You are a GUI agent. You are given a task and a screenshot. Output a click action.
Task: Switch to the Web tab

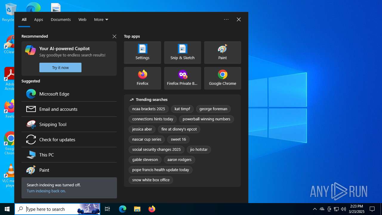82,19
